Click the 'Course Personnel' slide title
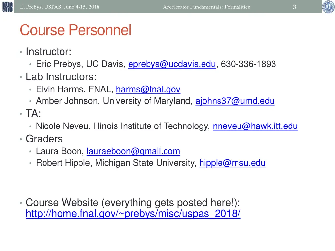The height and width of the screenshot is (251, 335). [x=76, y=30]
